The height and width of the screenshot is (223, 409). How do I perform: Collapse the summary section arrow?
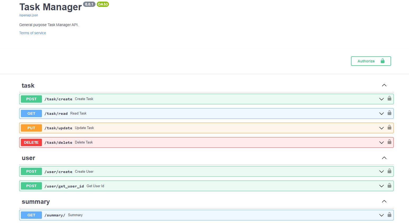pos(384,201)
